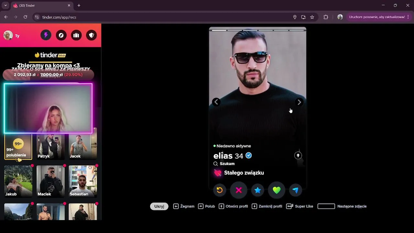Click the Tinder Gold logo
Image resolution: width=414 pixels, height=233 pixels.
click(x=50, y=55)
